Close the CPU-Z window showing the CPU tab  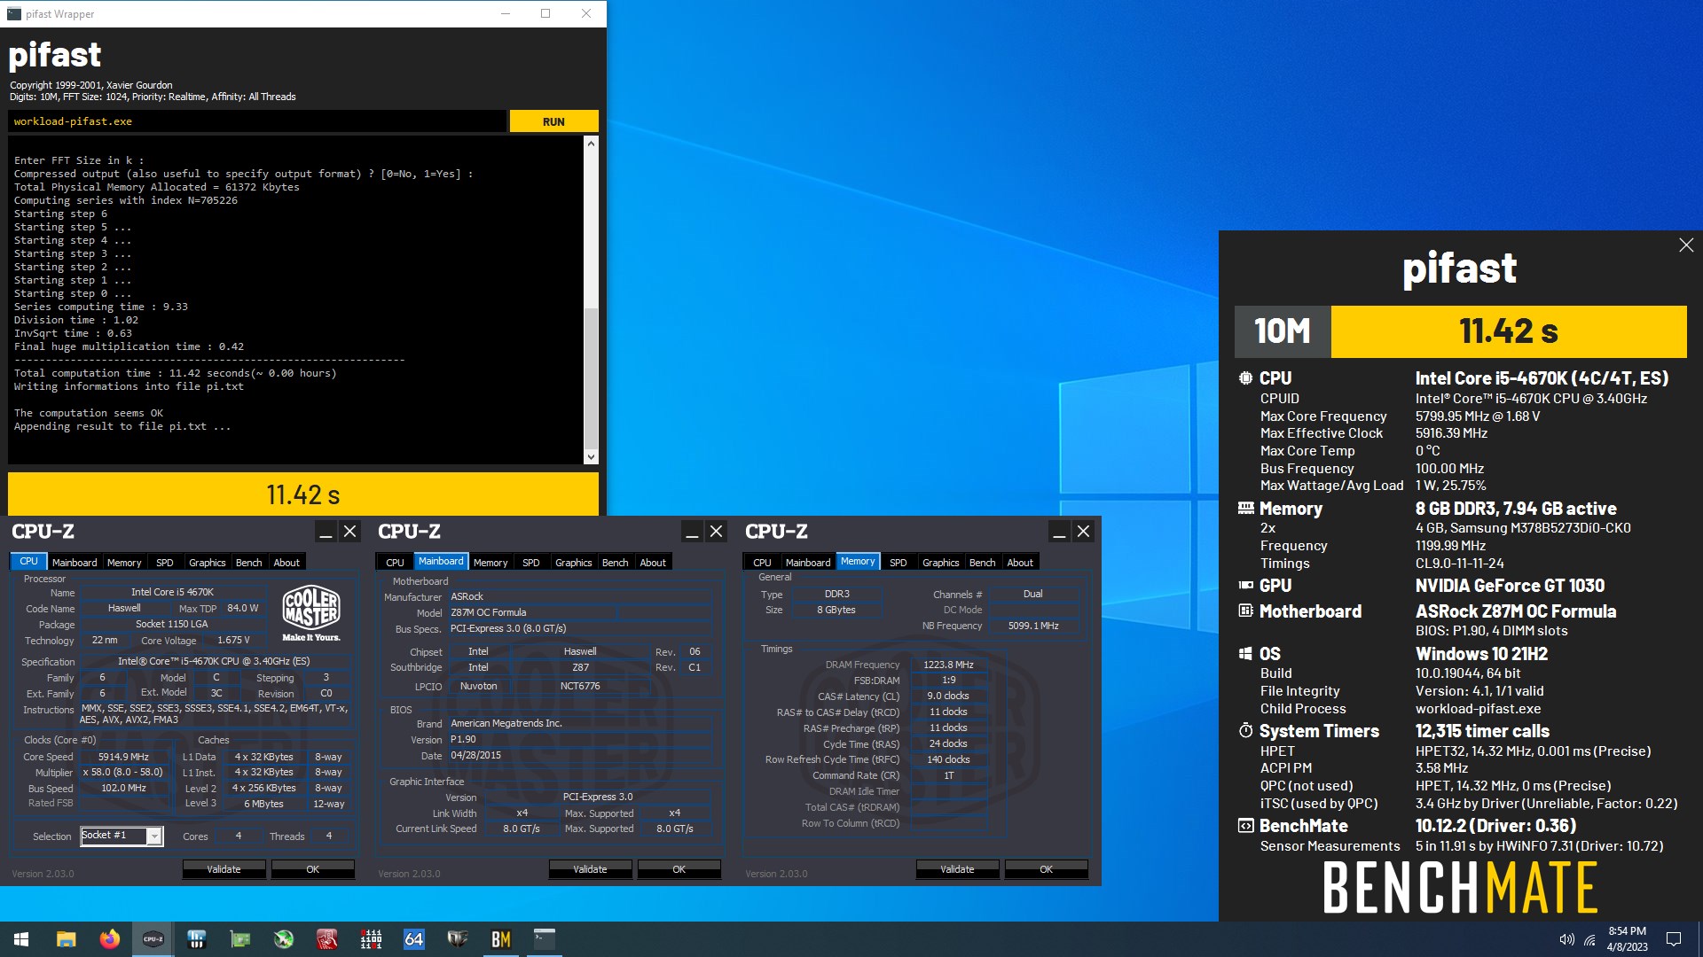coord(350,532)
